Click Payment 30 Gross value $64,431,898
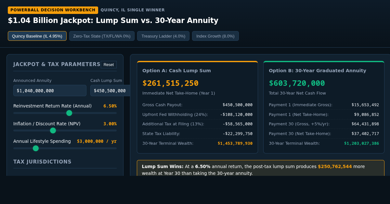Screen dimensions: 390x204 click(365, 124)
